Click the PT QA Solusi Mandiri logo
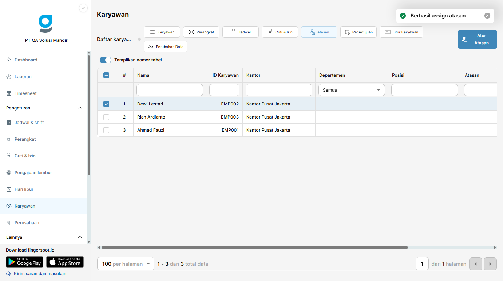Image resolution: width=503 pixels, height=281 pixels. 45,23
